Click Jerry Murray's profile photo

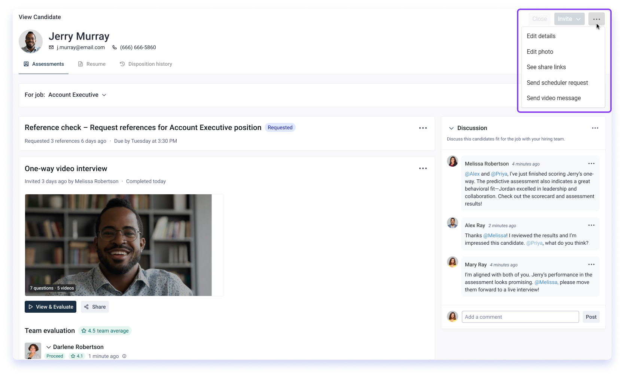pos(31,41)
